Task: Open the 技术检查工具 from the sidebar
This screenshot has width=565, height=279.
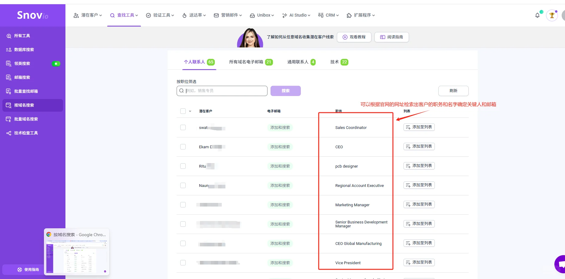Action: [x=26, y=133]
